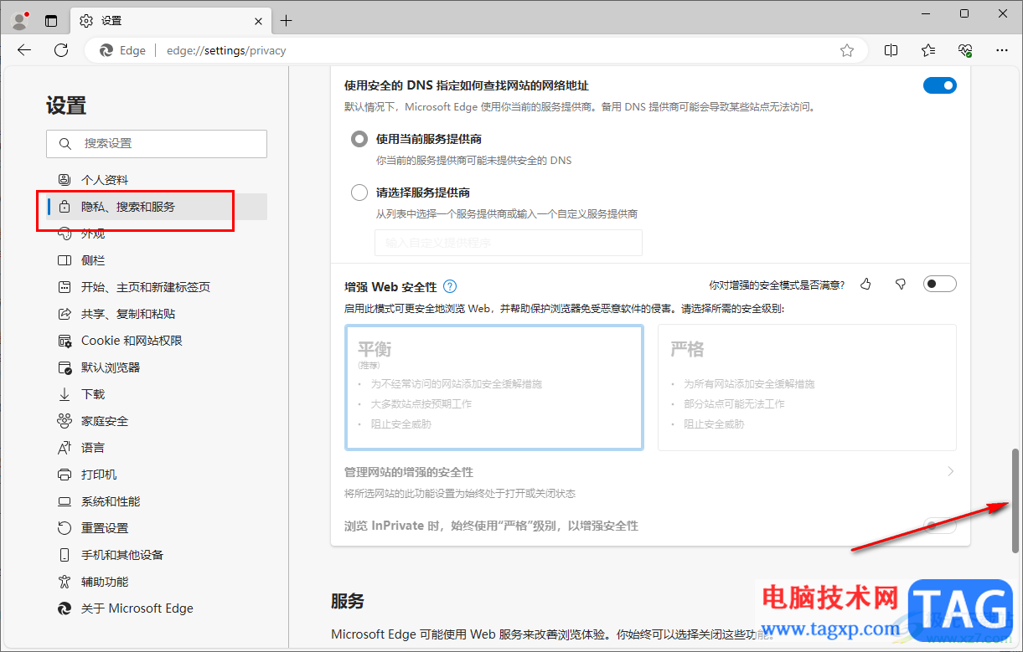
Task: Open the profile avatar menu
Action: click(21, 20)
